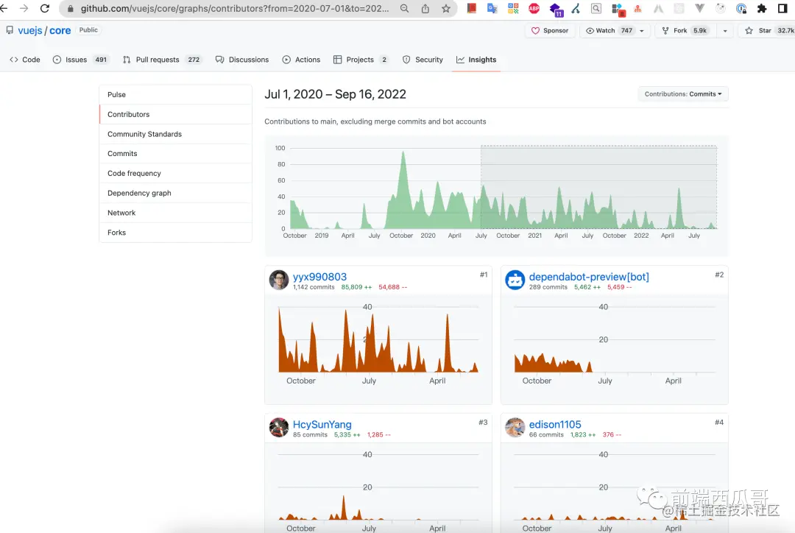Image resolution: width=795 pixels, height=533 pixels.
Task: Click the browser reload icon
Action: pos(45,8)
